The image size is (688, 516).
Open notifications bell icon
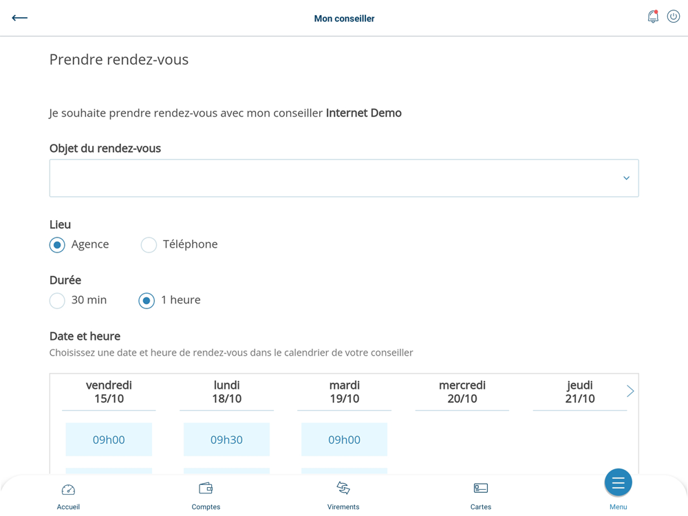pos(653,17)
